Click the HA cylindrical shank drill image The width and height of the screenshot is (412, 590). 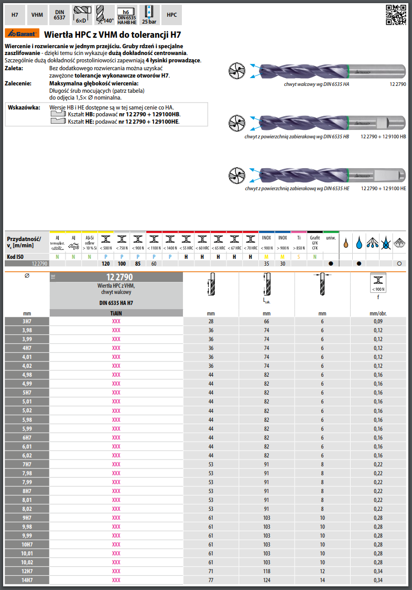pos(332,71)
